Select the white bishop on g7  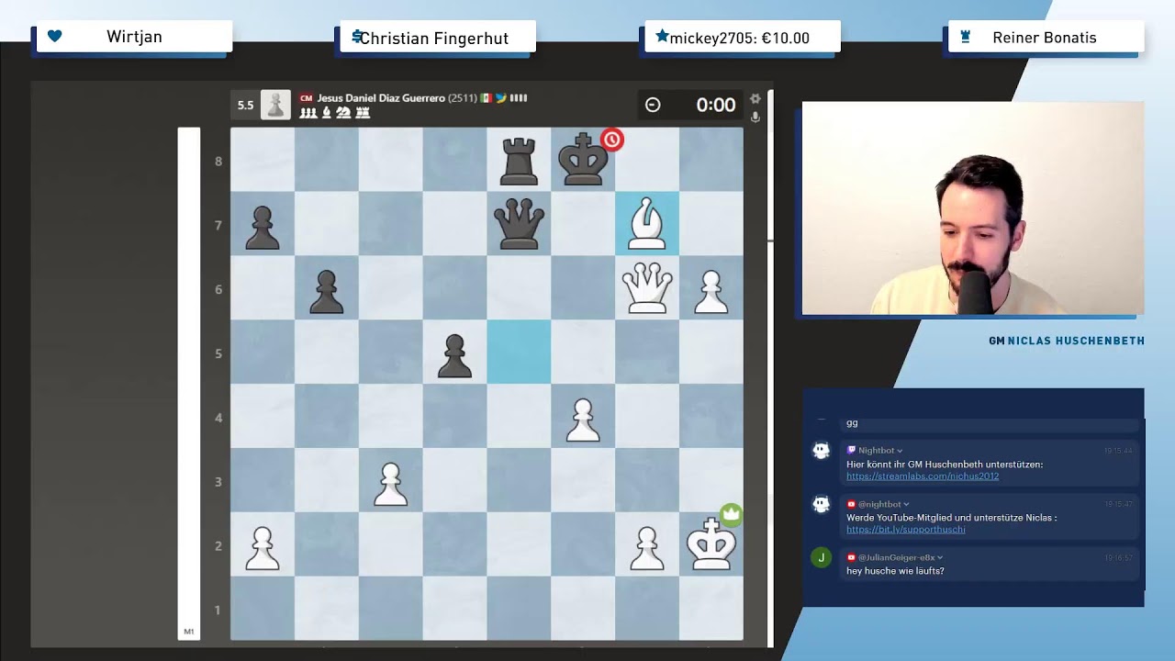(x=646, y=225)
